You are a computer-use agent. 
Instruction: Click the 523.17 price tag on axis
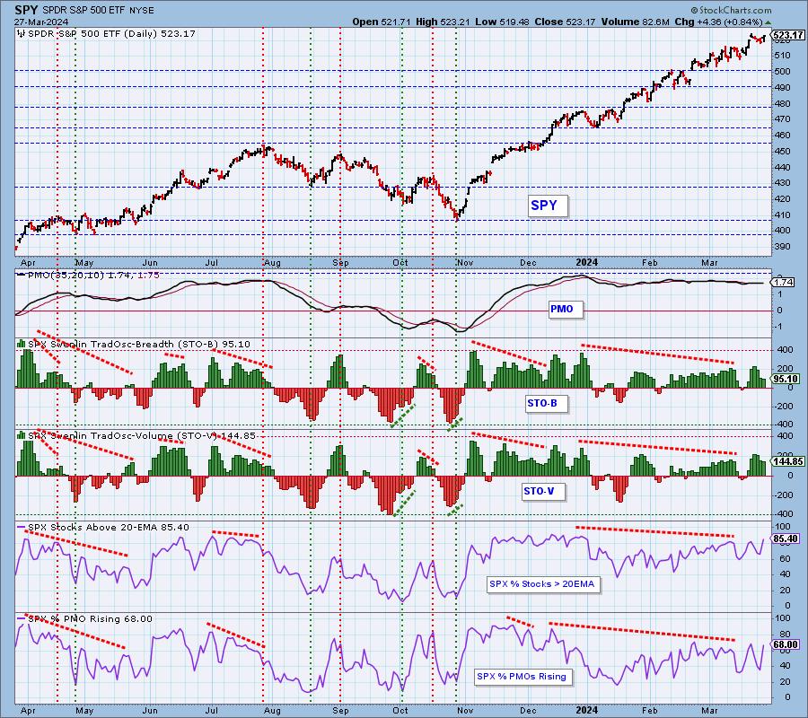(x=788, y=35)
